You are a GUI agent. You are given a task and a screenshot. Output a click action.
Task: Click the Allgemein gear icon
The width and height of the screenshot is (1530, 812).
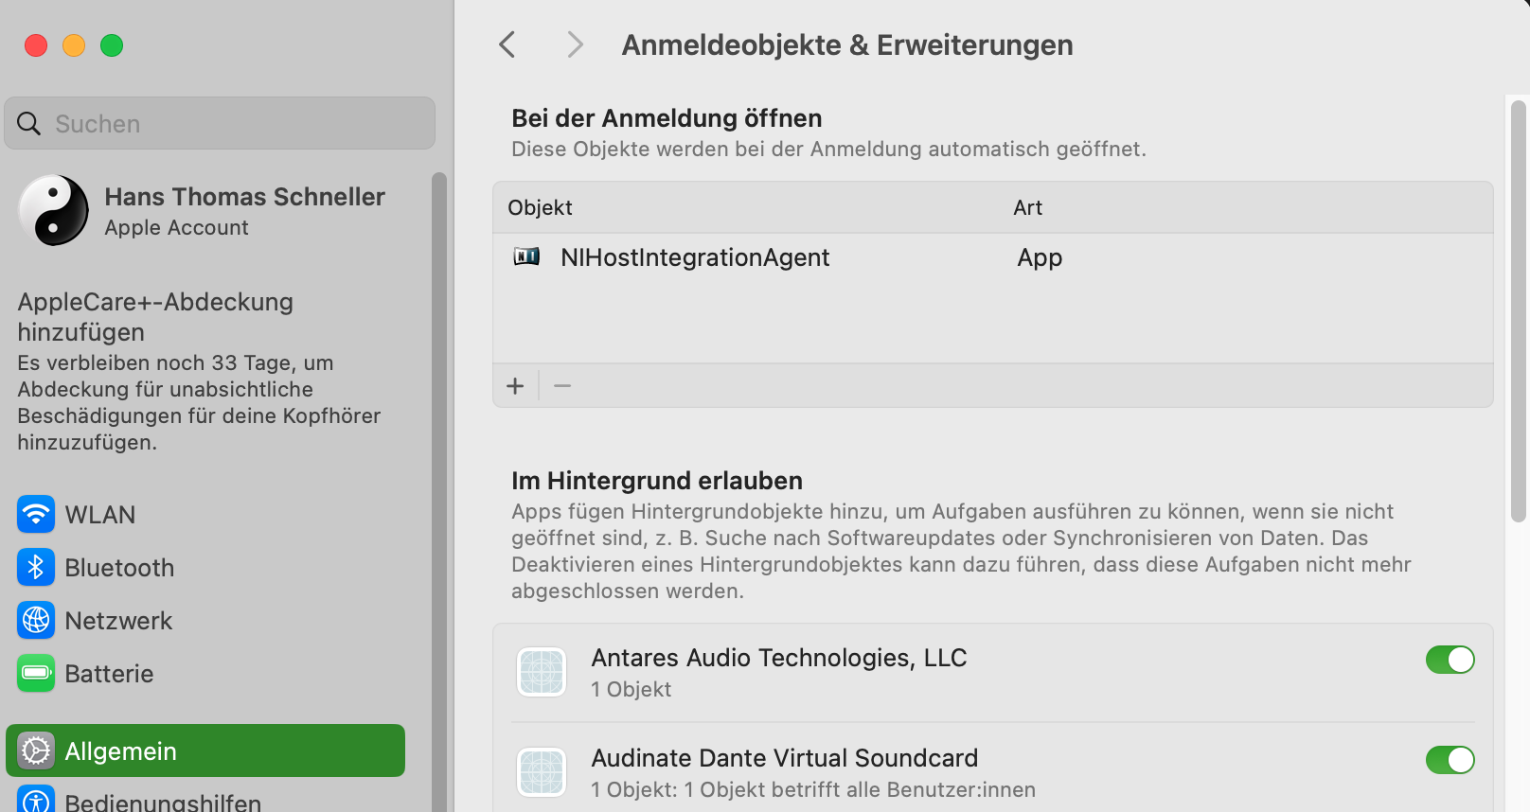coord(36,751)
